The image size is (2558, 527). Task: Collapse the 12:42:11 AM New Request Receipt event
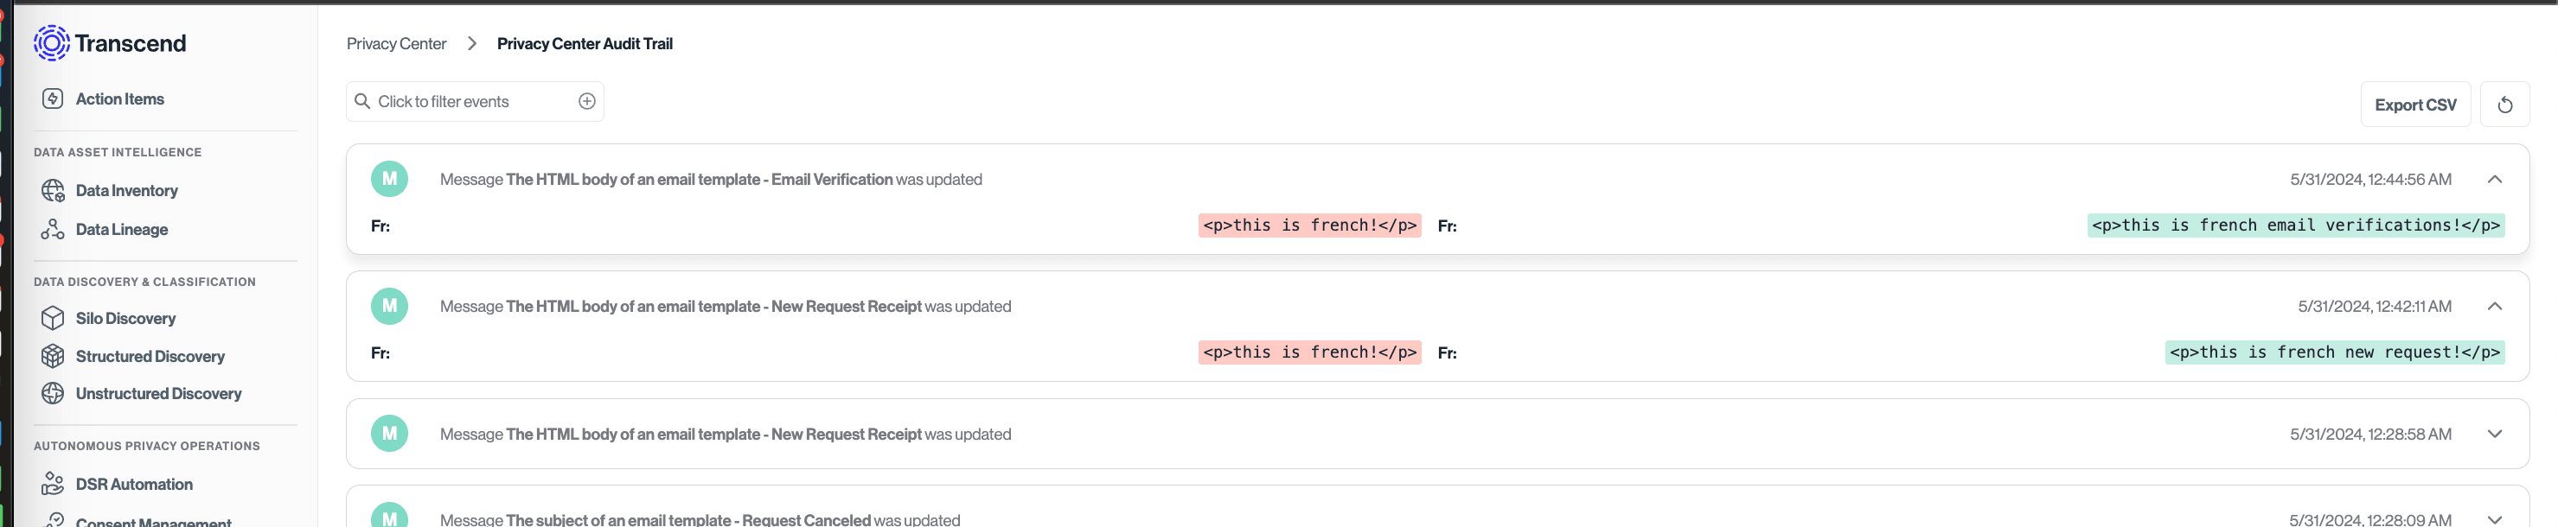point(2493,307)
